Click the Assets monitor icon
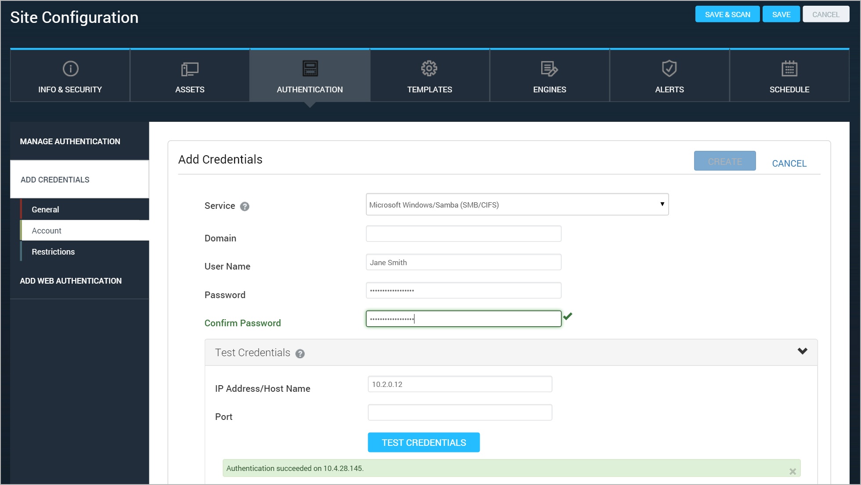 pos(190,69)
